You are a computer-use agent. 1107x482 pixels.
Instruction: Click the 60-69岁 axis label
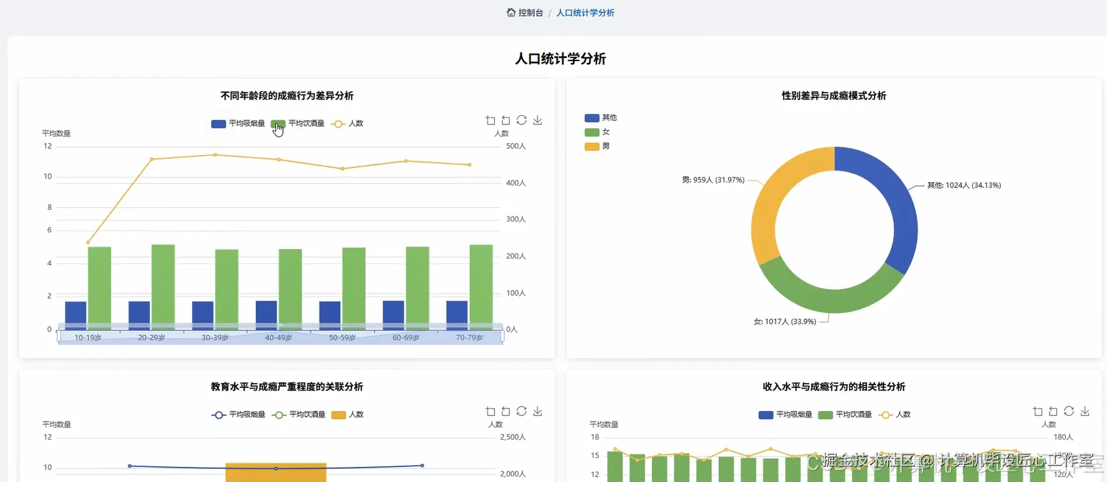406,338
